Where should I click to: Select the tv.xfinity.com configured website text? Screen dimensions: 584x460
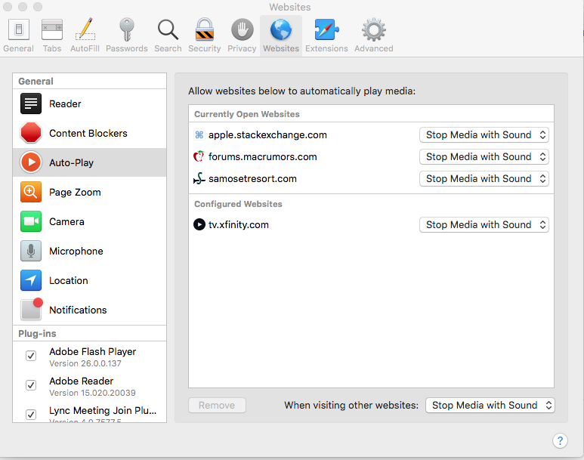(x=239, y=224)
